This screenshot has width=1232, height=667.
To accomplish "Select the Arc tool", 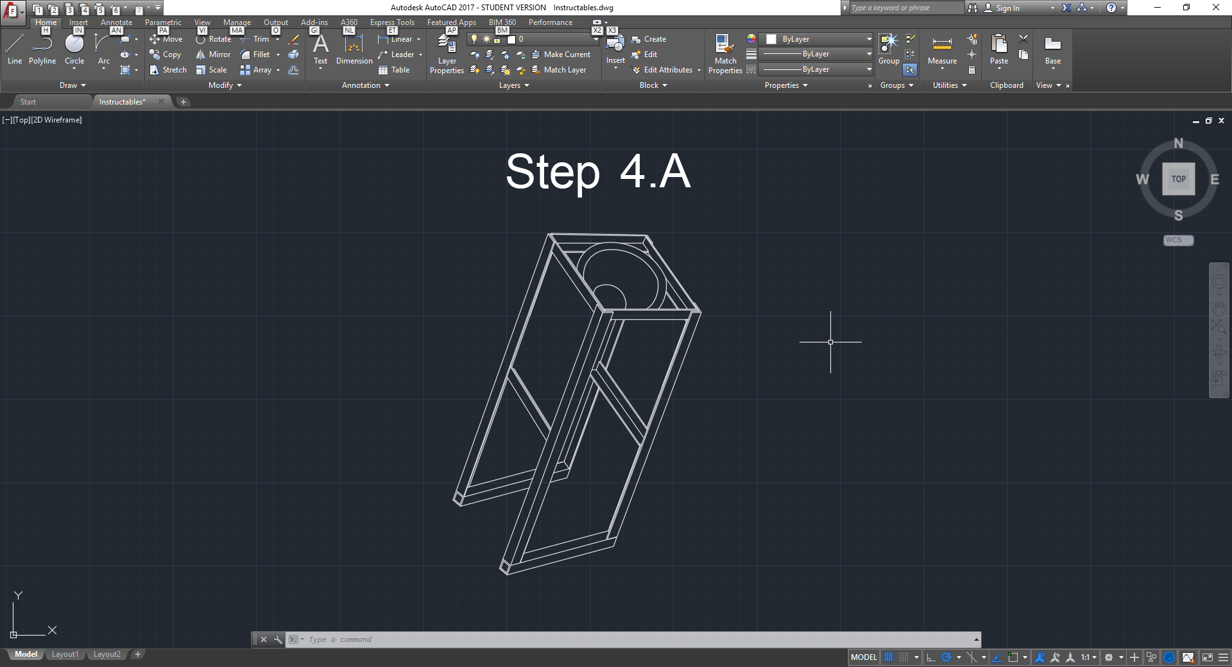I will click(x=103, y=49).
